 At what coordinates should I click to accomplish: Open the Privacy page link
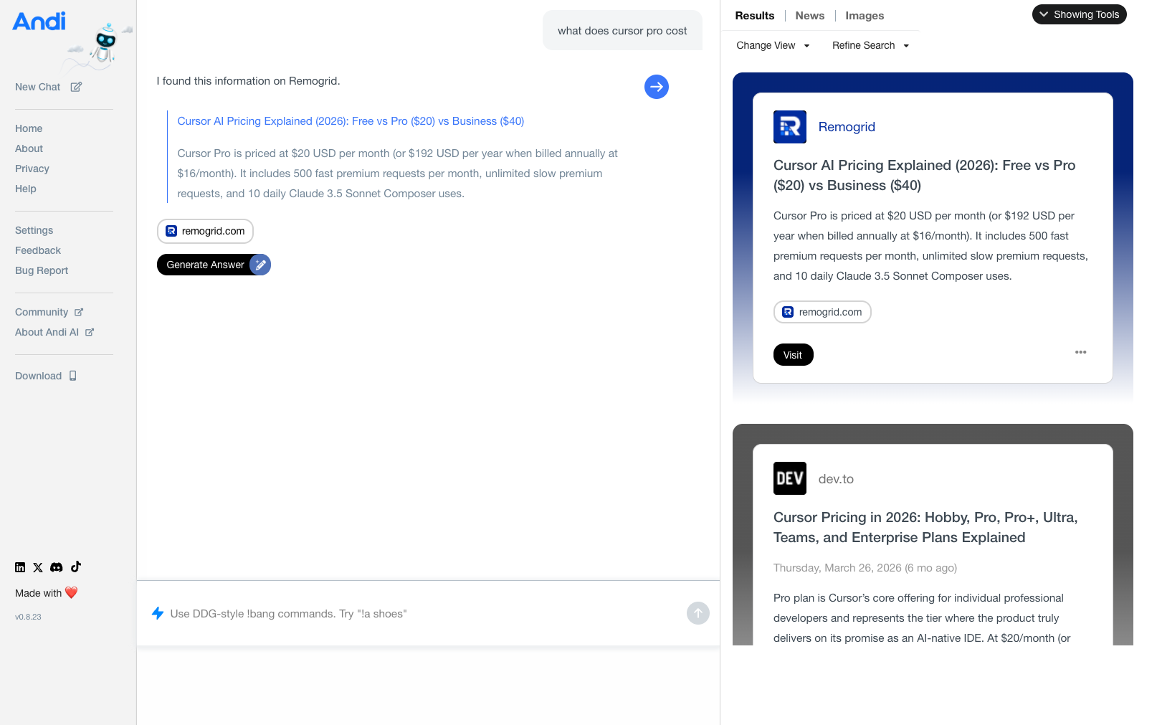click(x=32, y=169)
